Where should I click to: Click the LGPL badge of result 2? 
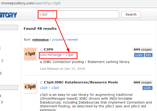147,88
